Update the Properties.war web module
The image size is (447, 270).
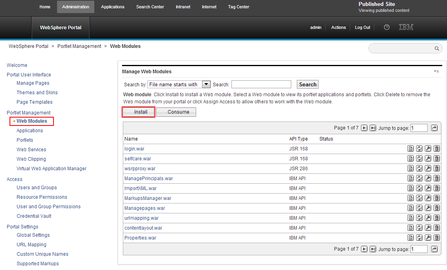point(419,238)
